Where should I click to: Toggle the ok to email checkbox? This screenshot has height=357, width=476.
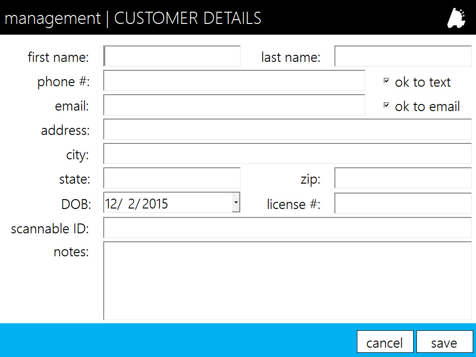(x=386, y=105)
